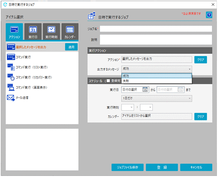Select コマンド実行 (リスト実行) label

point(32,67)
